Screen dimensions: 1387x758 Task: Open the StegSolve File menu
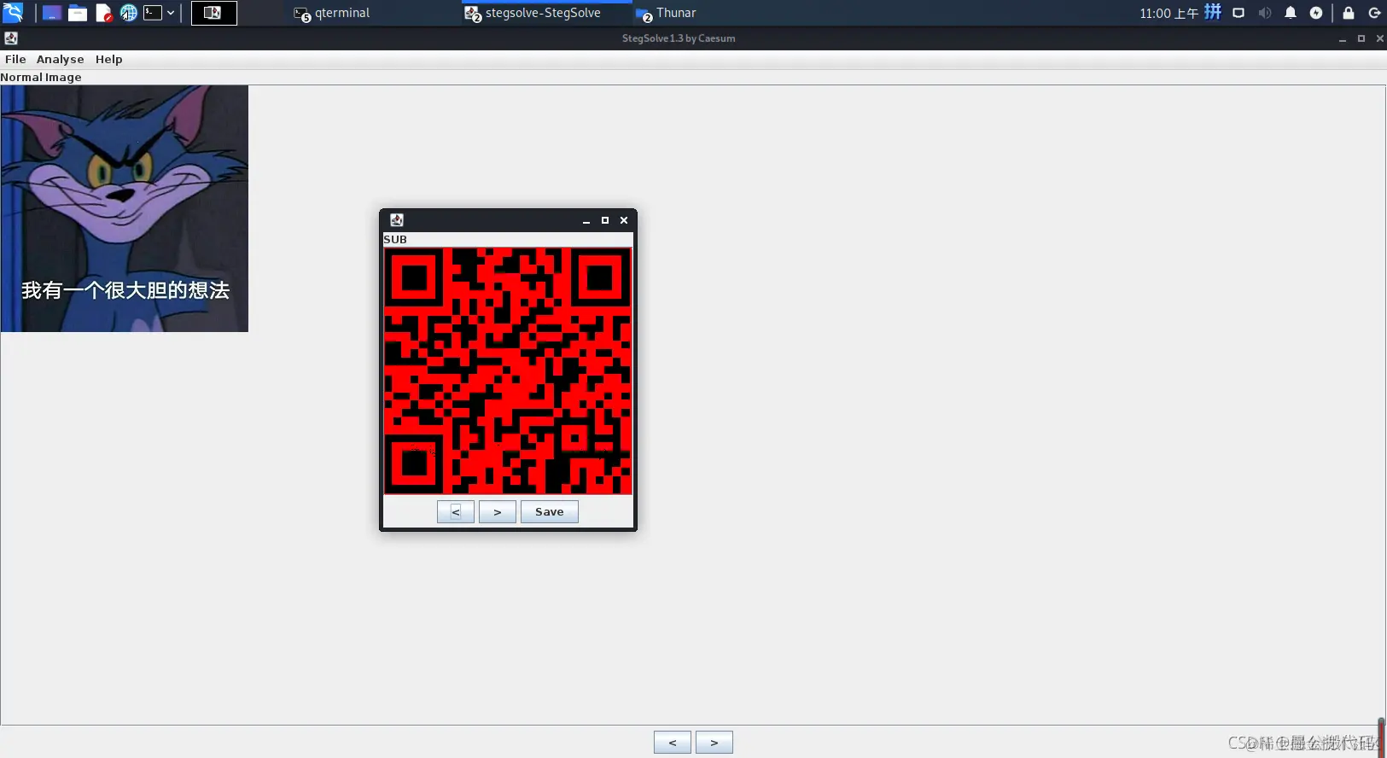(x=15, y=59)
